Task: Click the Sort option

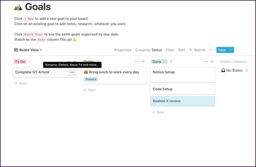Action: [x=182, y=50]
